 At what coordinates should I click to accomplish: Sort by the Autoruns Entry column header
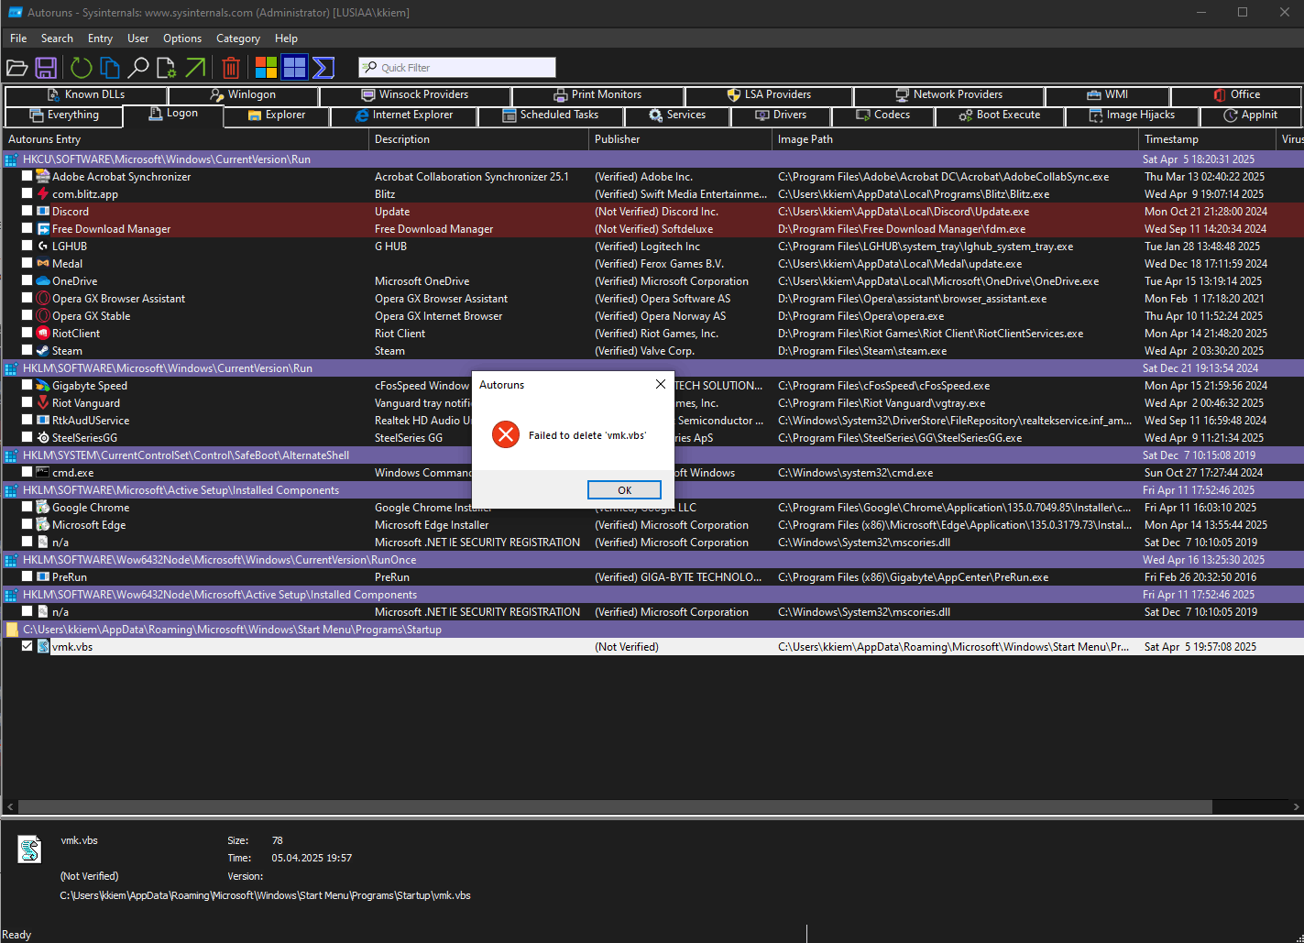(x=186, y=139)
